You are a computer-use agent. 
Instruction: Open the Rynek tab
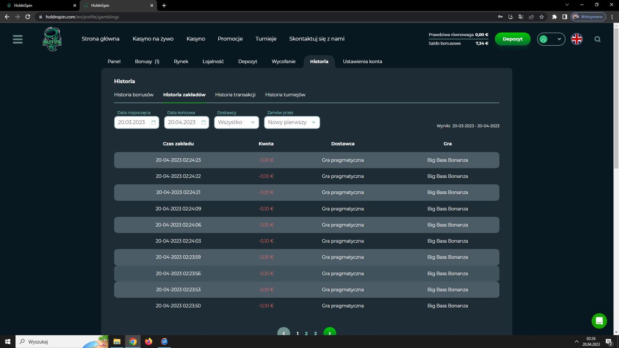181,61
